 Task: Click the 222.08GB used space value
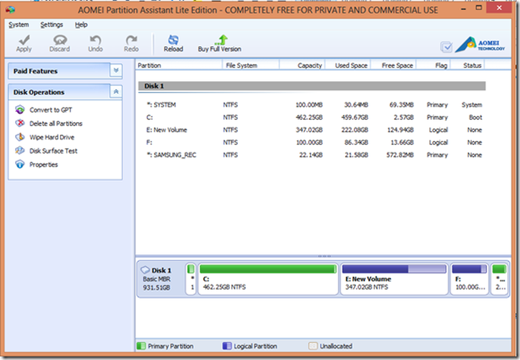coord(355,130)
